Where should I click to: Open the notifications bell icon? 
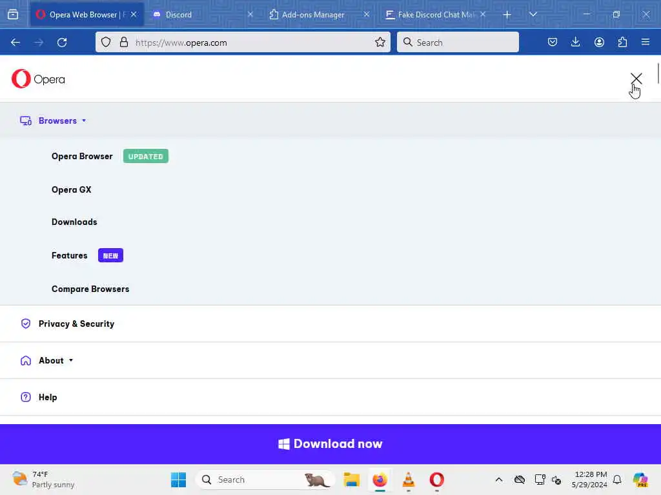(x=617, y=480)
